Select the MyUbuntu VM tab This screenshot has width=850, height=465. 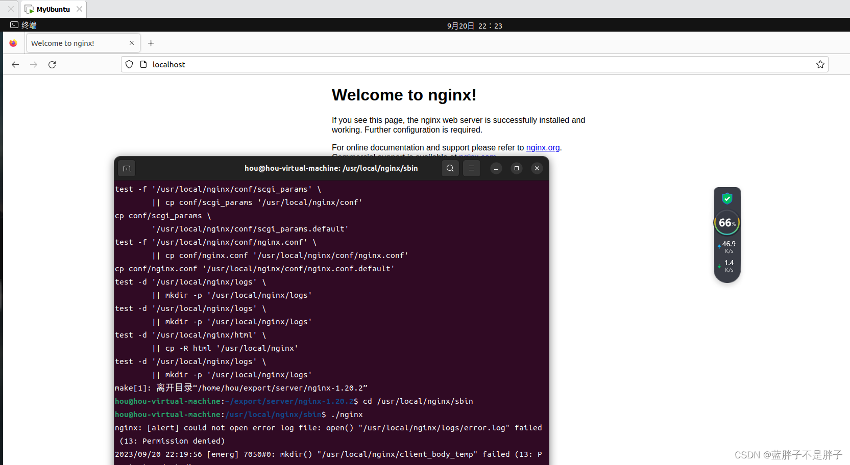click(54, 9)
